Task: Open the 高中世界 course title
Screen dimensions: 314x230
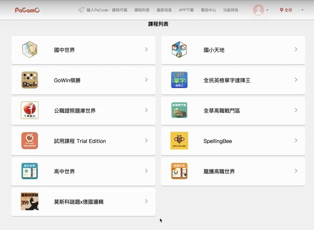Action: 64,172
